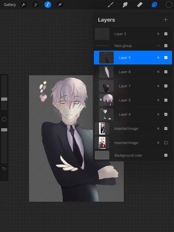This screenshot has height=232, width=174.
Task: Hide Layer 2 visibility checkbox
Action: coord(166,34)
